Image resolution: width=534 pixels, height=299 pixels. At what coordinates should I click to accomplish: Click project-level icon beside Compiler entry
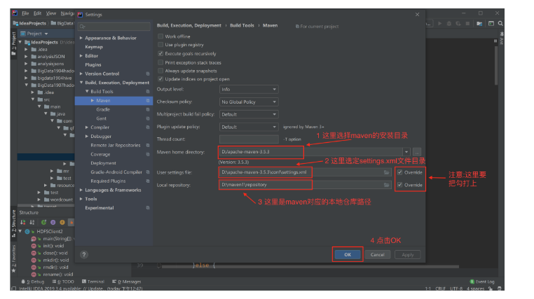(148, 127)
